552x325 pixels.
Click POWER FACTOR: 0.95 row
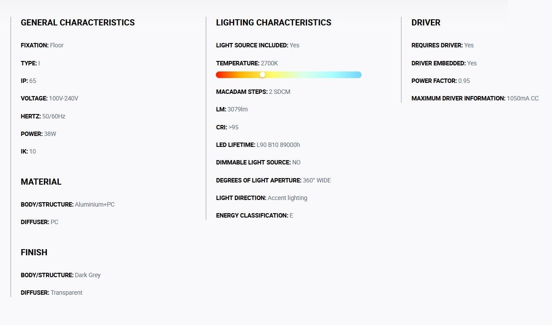pyautogui.click(x=441, y=81)
